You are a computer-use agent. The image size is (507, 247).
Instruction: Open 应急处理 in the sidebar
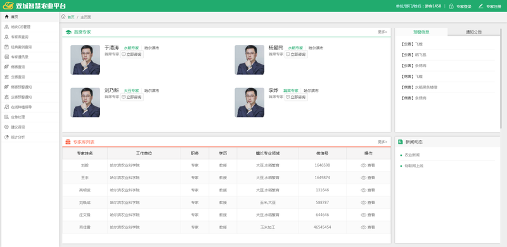pos(30,117)
